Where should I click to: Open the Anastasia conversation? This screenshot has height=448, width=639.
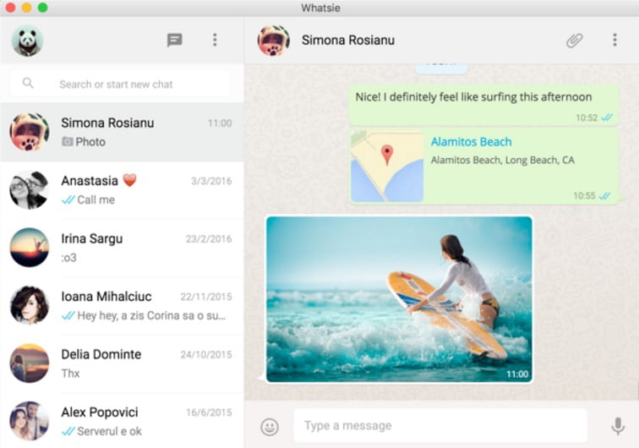[x=122, y=190]
